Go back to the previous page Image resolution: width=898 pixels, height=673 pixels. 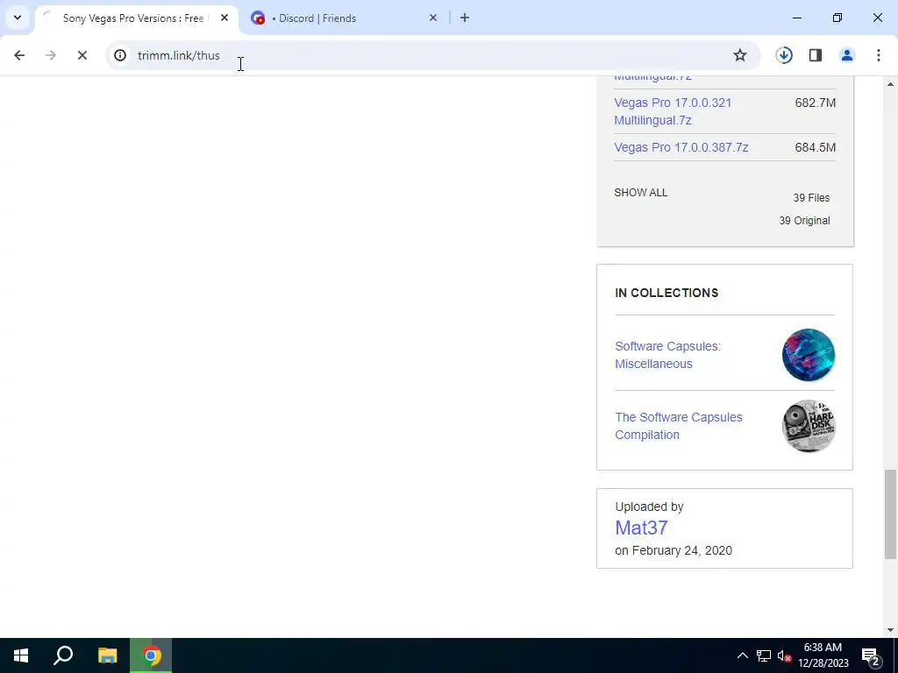tap(19, 55)
